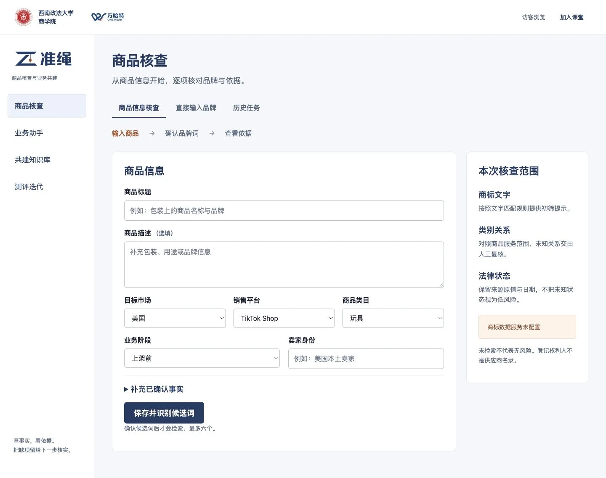Click the 查看依据 step
Image resolution: width=606 pixels, height=478 pixels.
pyautogui.click(x=238, y=133)
